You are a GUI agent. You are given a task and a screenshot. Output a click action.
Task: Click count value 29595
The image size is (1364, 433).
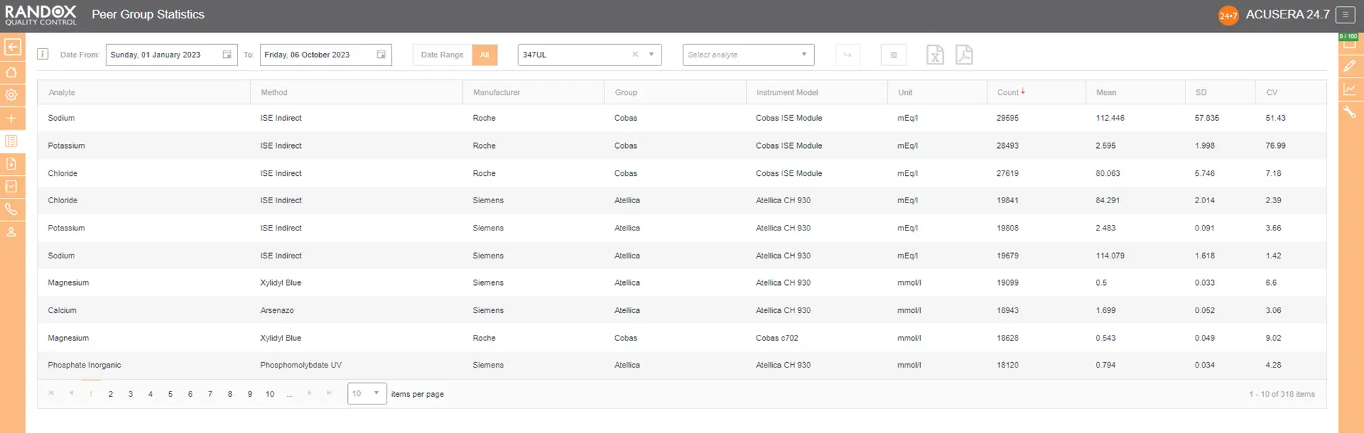(1007, 118)
